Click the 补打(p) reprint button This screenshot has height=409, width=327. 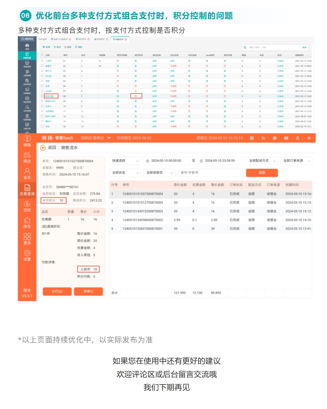pyautogui.click(x=57, y=291)
